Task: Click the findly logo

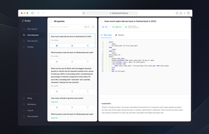Action: click(26, 21)
